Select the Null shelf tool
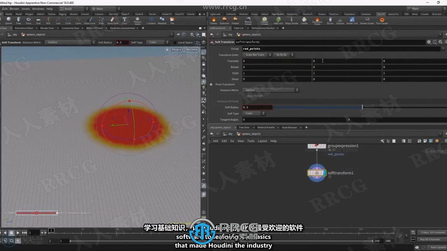Screen dimensions: 447x251 [48, 21]
